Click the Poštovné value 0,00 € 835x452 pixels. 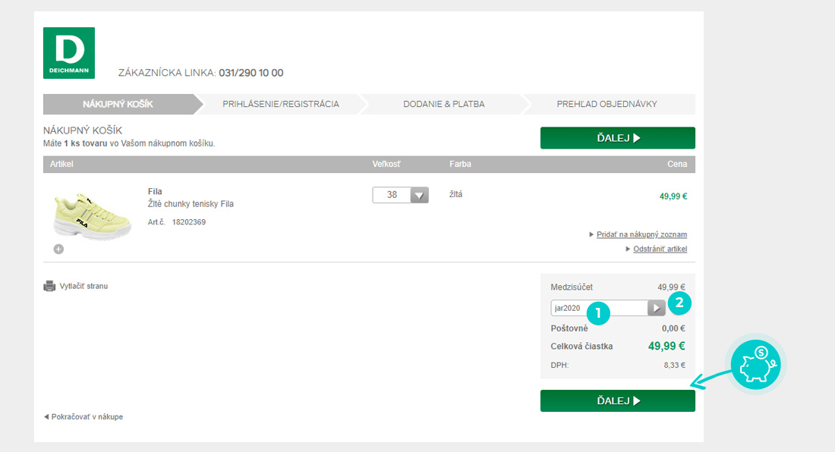[673, 328]
